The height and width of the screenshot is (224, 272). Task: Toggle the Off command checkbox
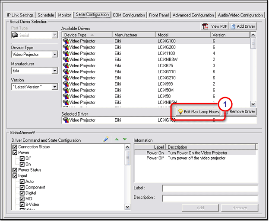[22, 159]
